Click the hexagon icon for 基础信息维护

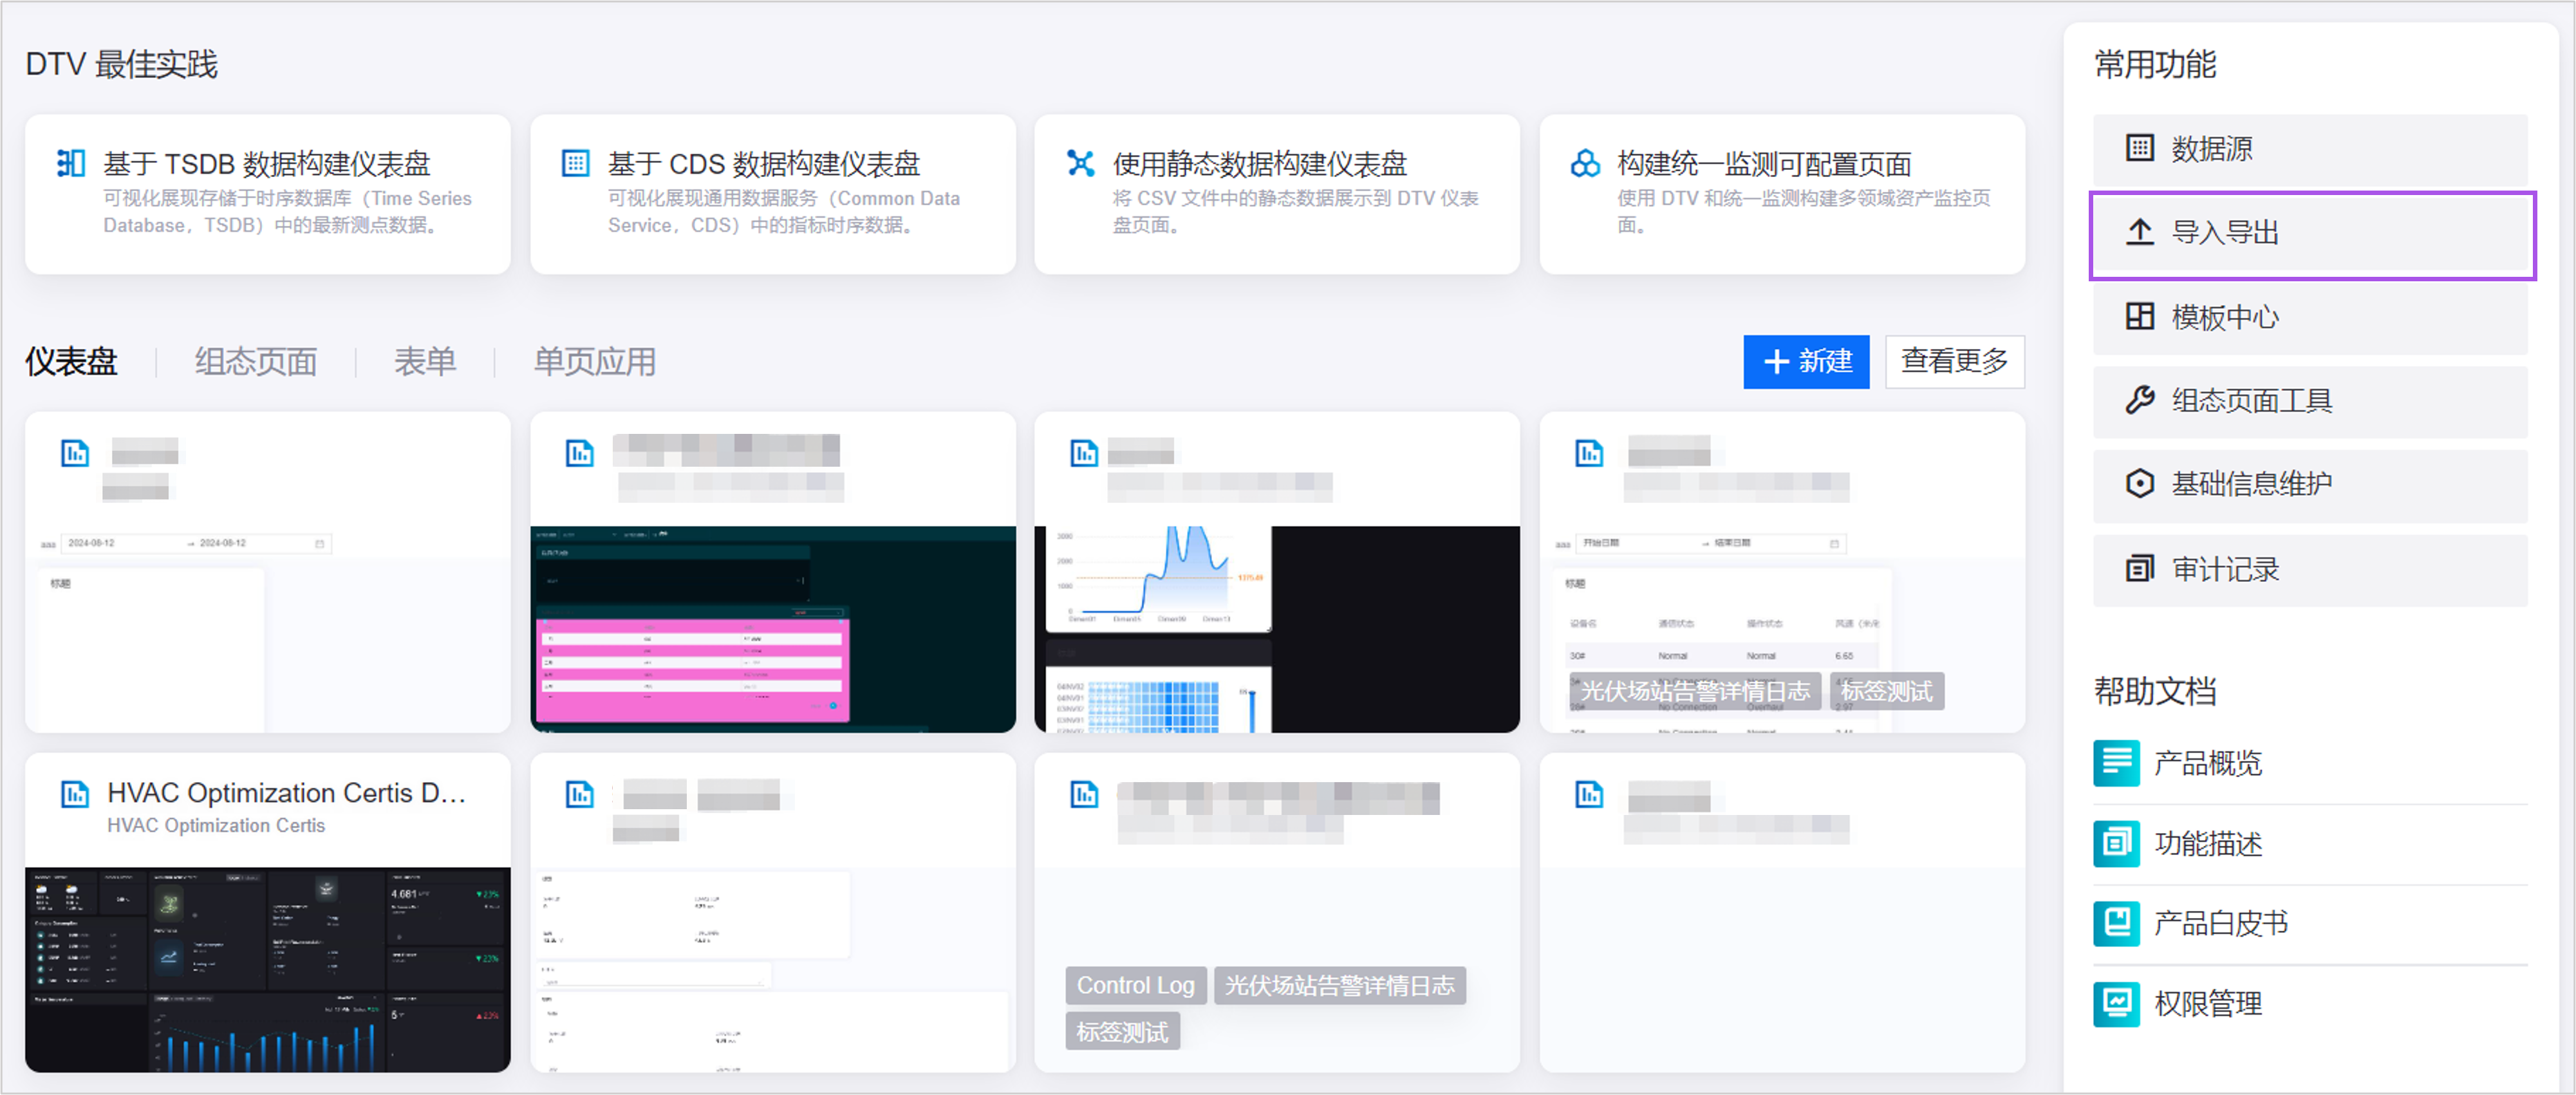pyautogui.click(x=2139, y=484)
